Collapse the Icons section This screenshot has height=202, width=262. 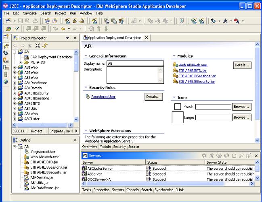174,97
